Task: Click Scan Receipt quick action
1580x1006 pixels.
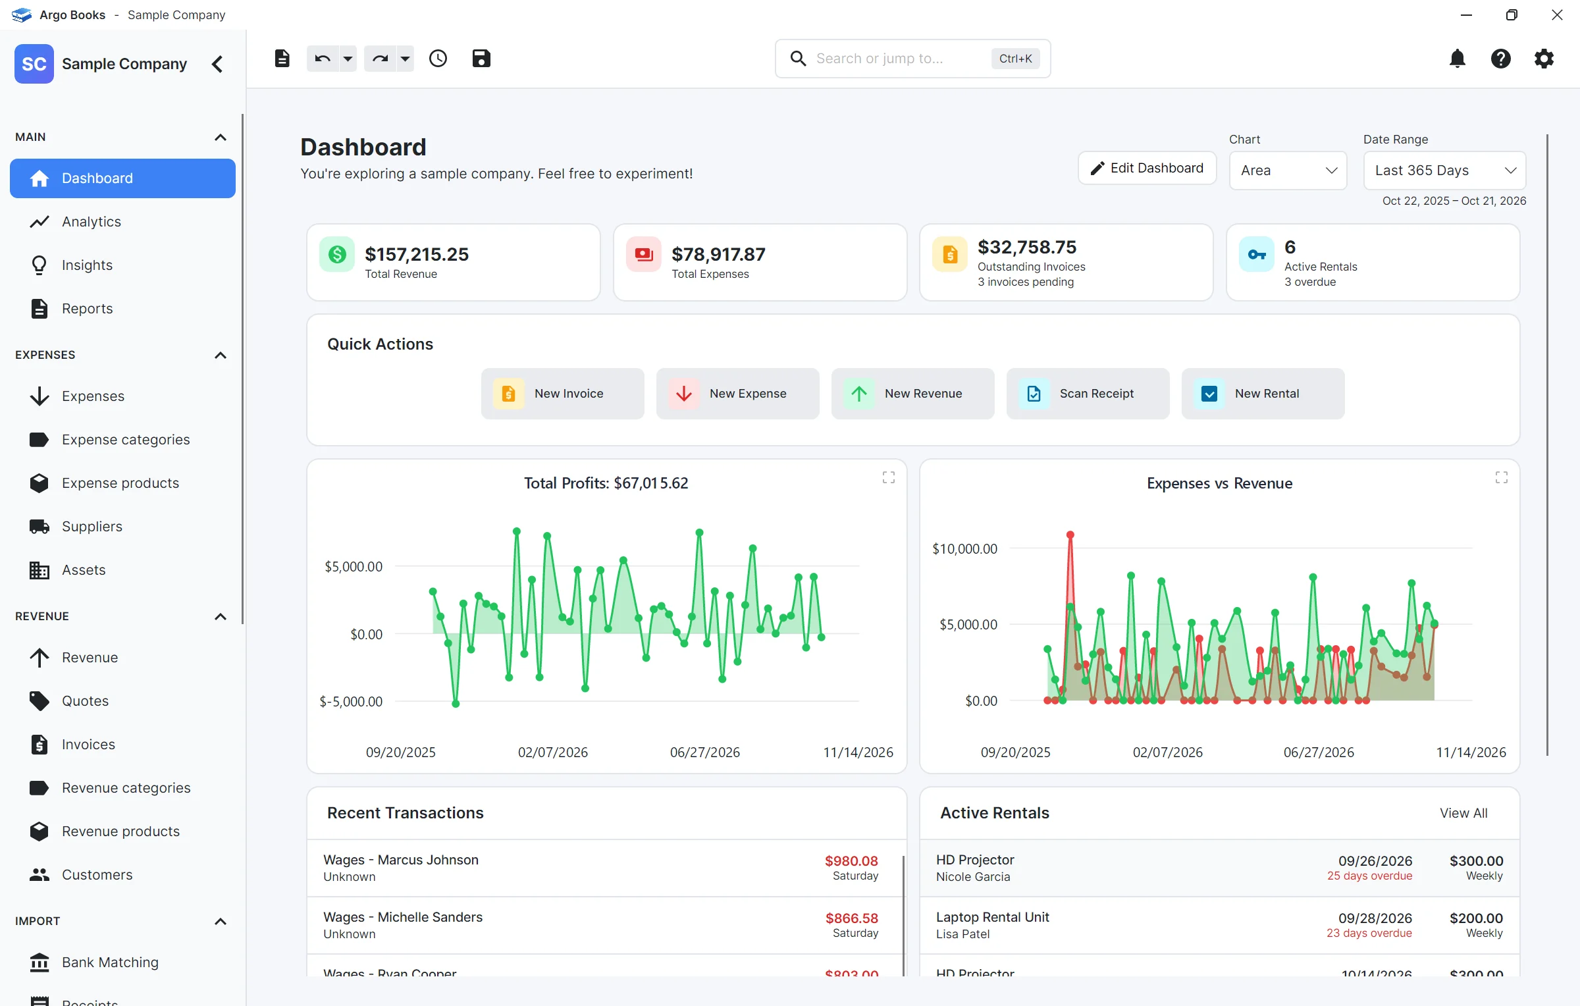Action: click(x=1088, y=394)
